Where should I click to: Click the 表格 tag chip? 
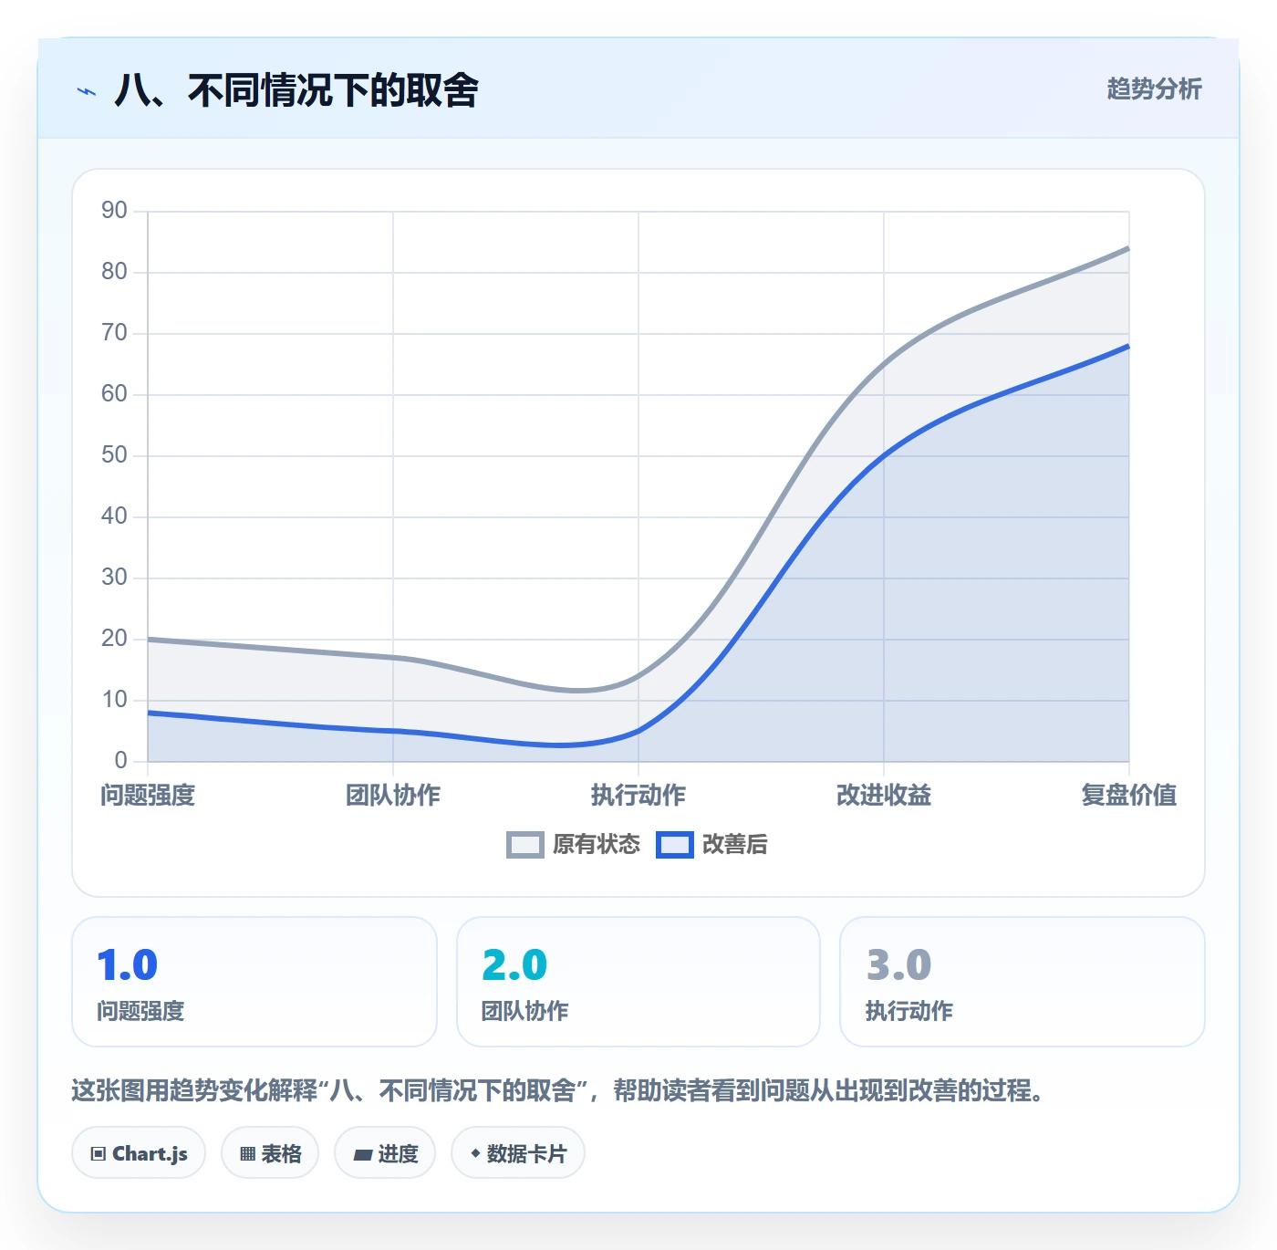270,1153
